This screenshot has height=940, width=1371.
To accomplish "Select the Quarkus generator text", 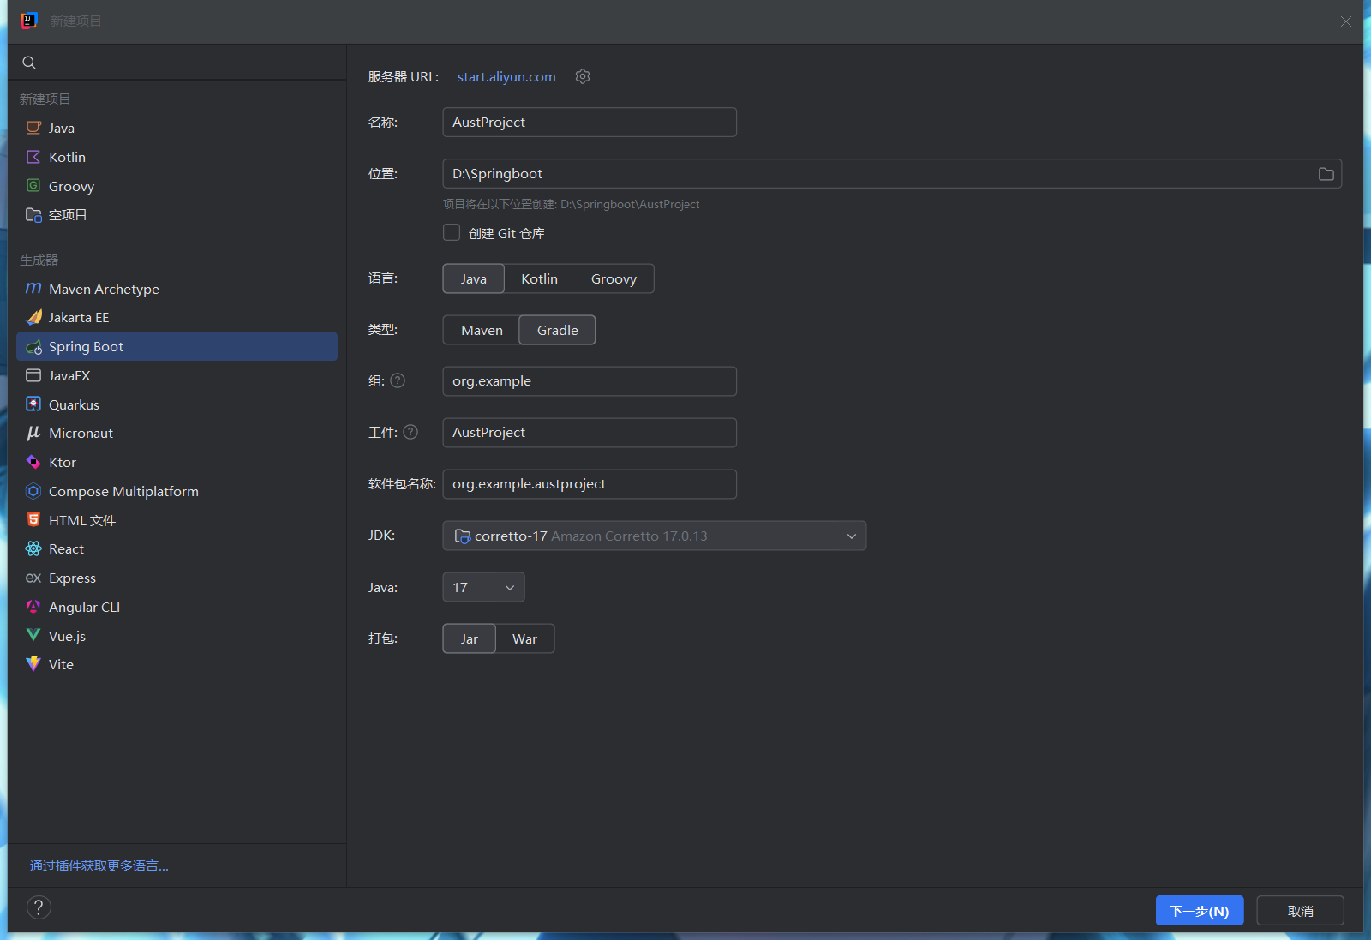I will click(74, 404).
